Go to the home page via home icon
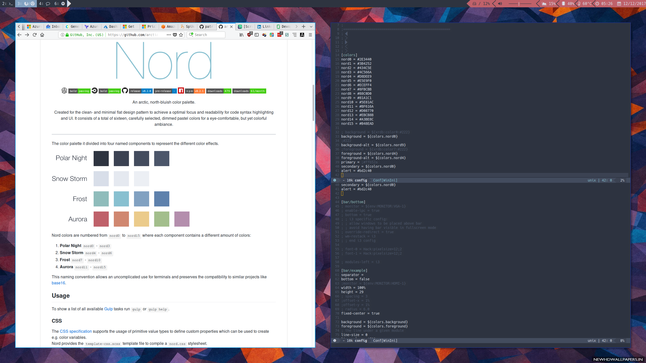 click(42, 35)
